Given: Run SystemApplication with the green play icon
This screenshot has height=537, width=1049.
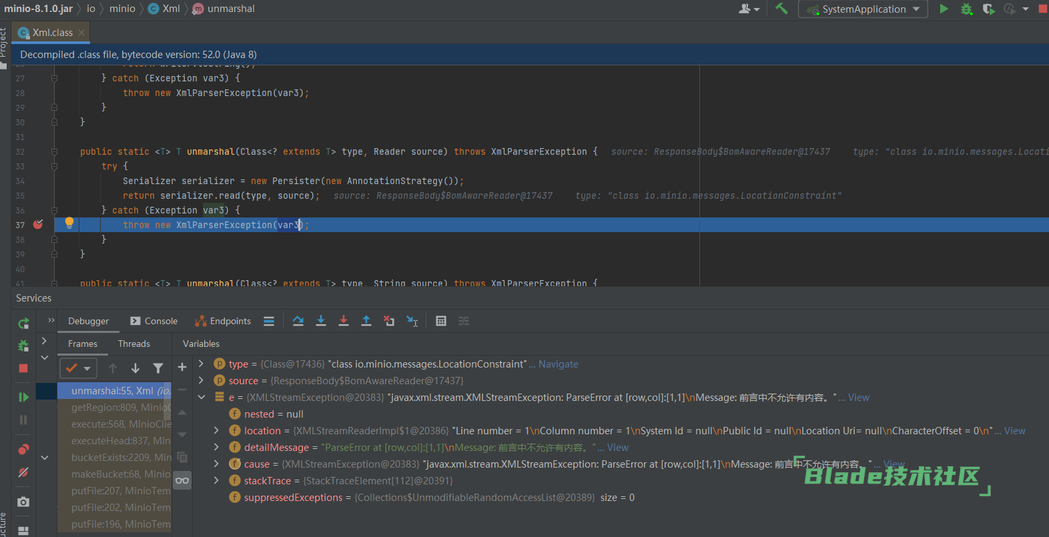Looking at the screenshot, I should (x=944, y=9).
